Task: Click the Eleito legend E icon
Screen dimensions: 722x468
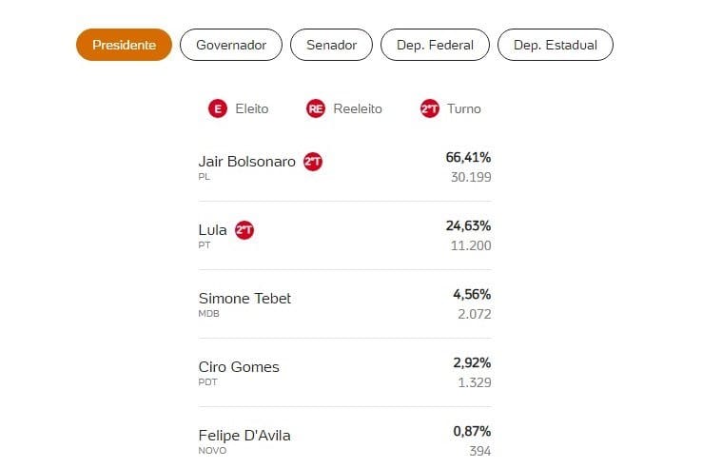Action: [x=218, y=108]
